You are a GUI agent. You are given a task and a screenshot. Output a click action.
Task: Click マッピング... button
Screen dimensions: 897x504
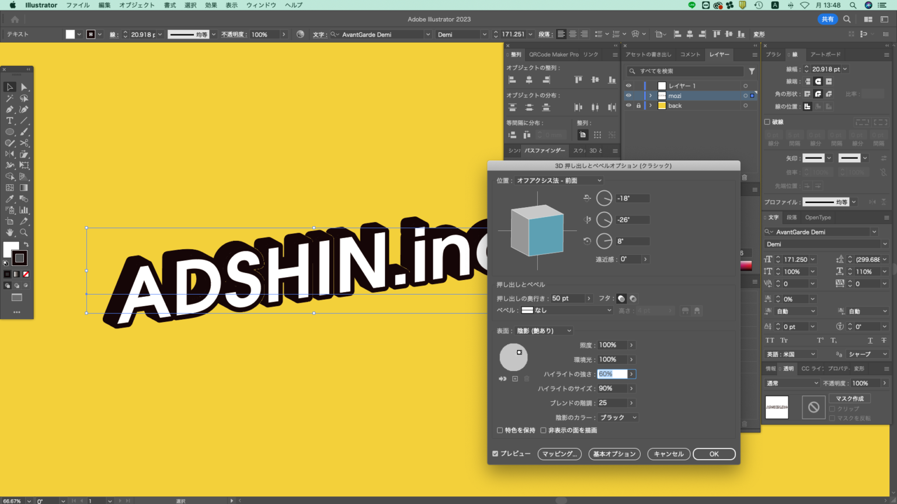[559, 454]
